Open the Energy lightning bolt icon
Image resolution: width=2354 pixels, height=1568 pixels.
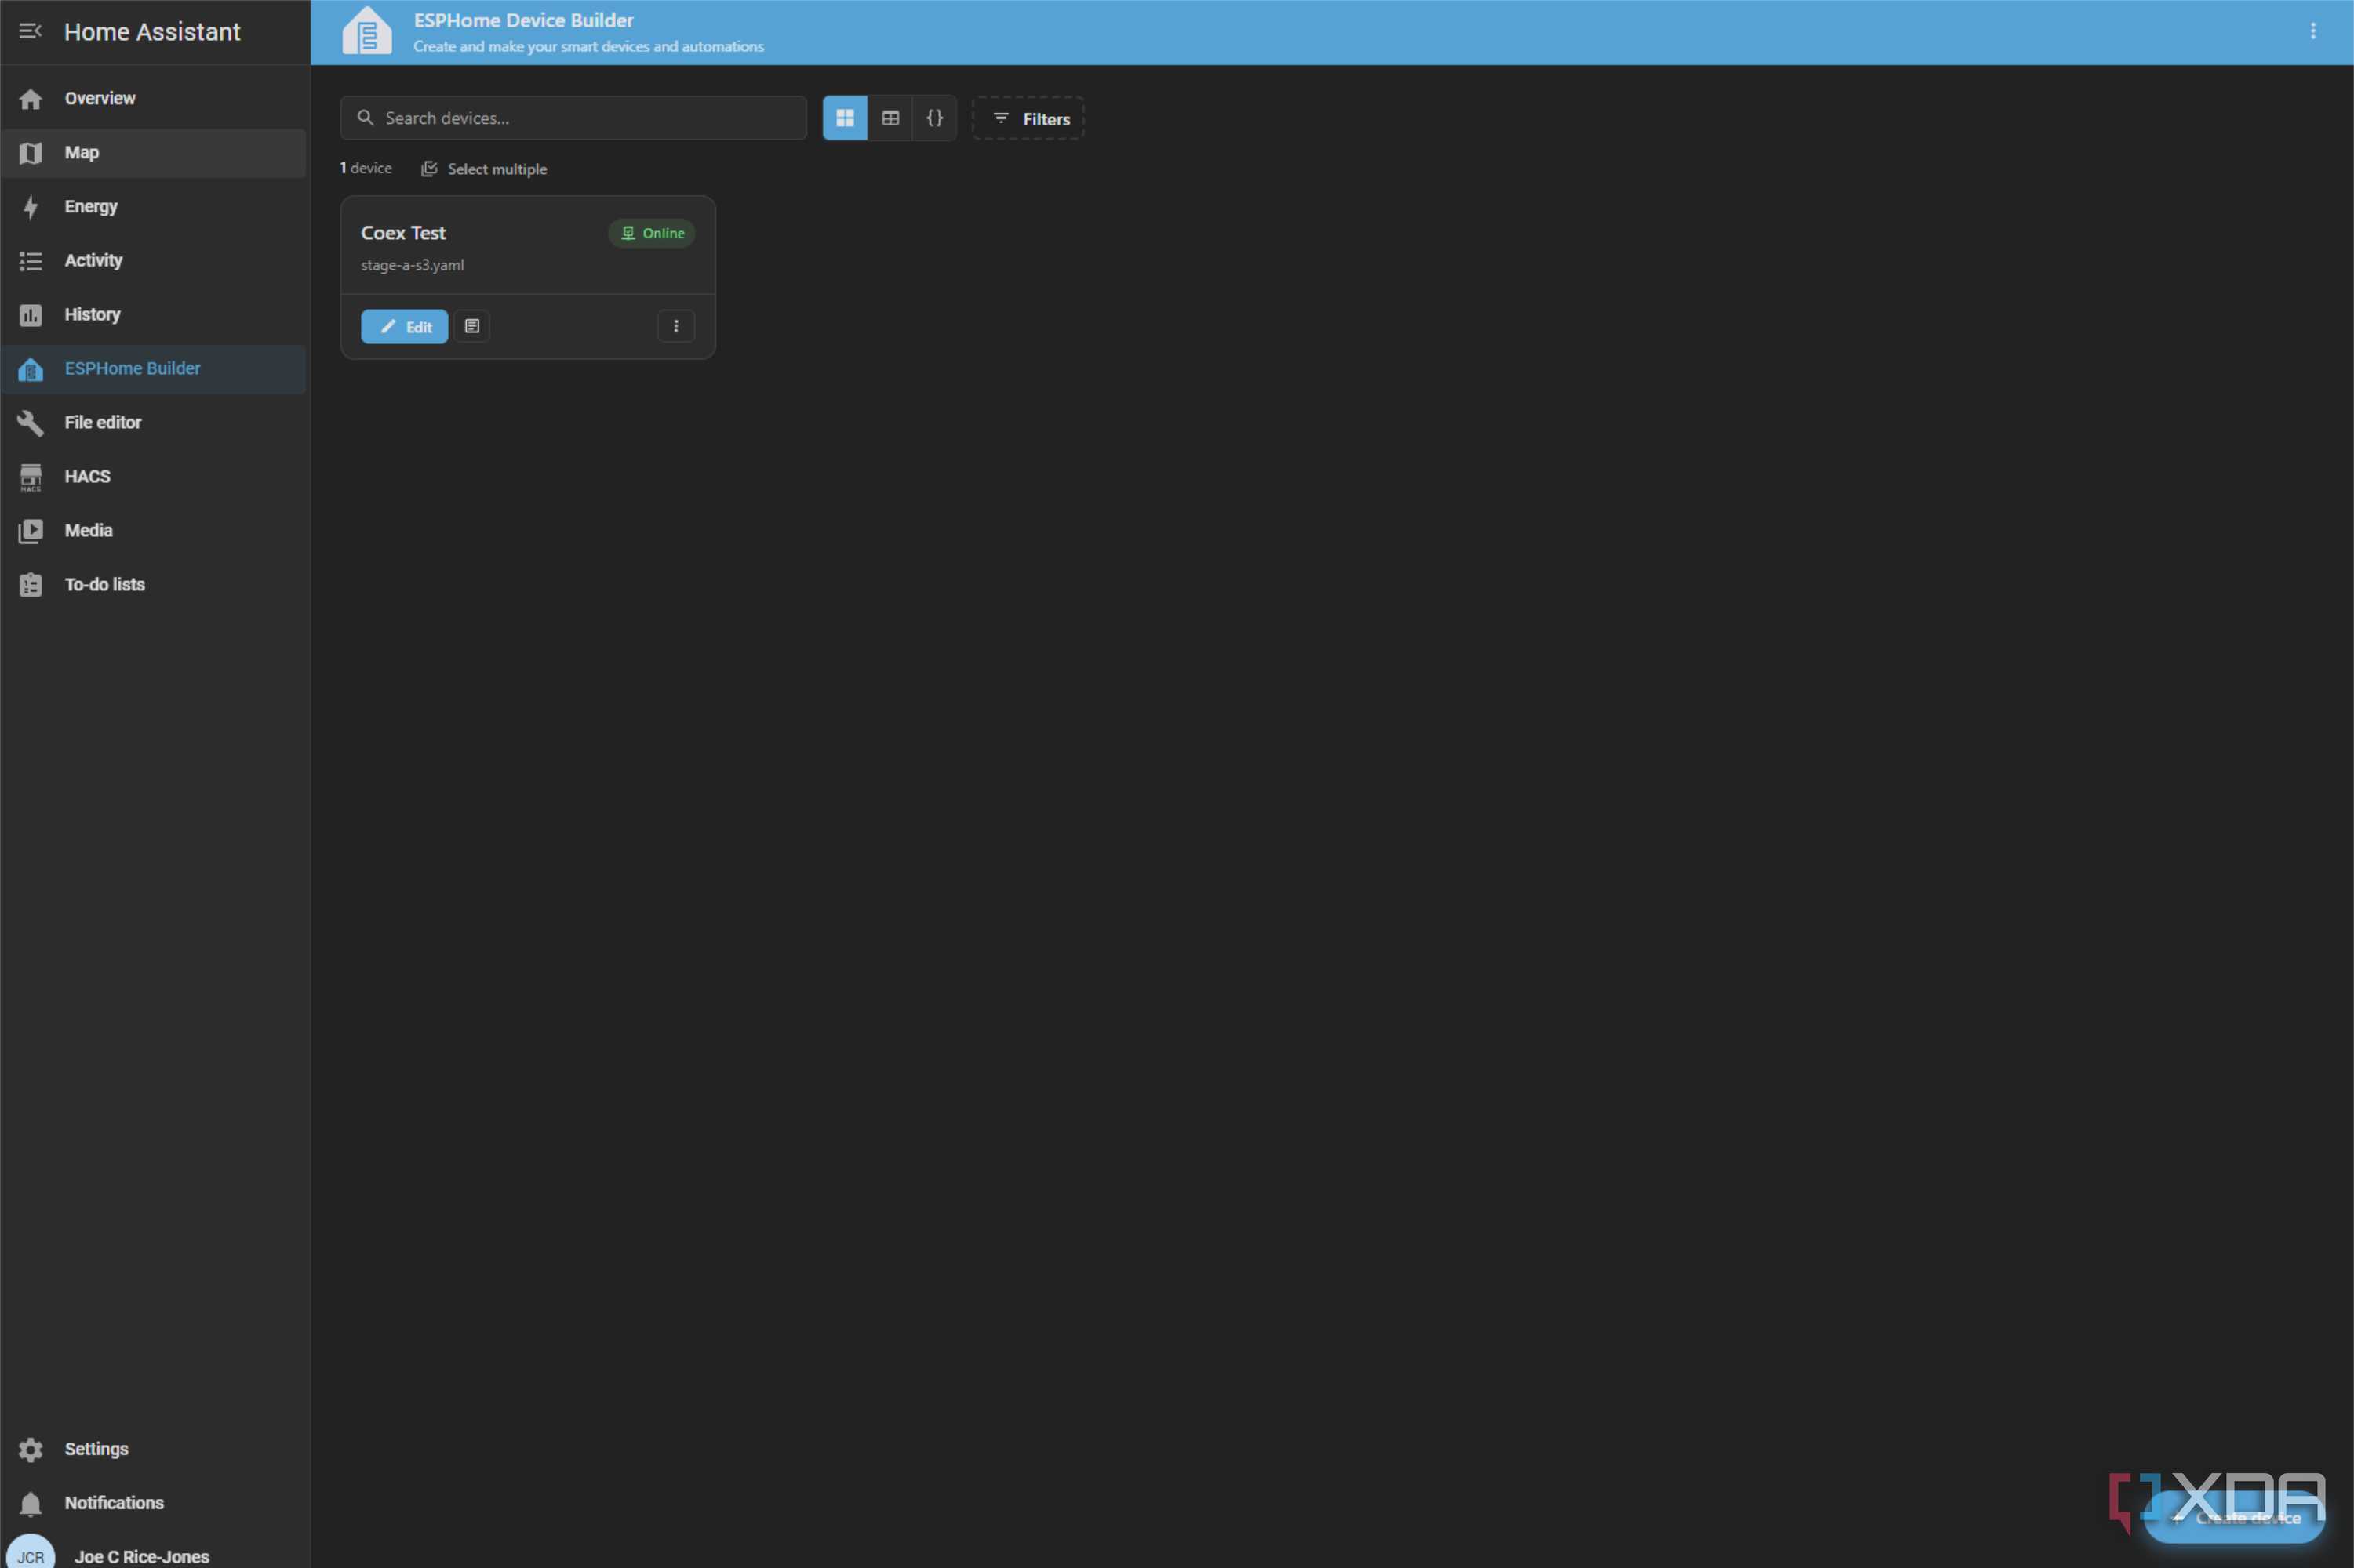click(31, 206)
